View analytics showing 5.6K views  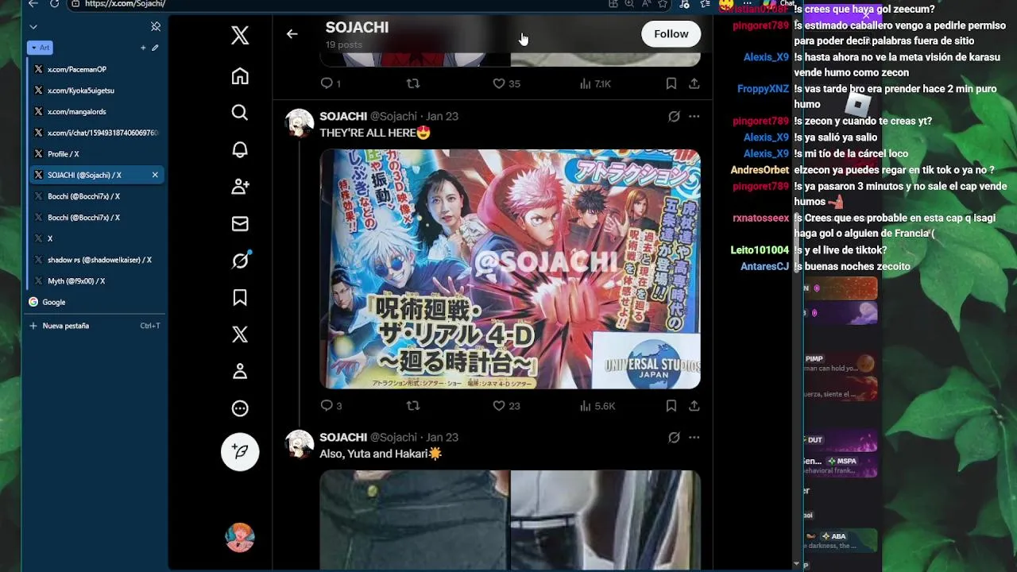[597, 406]
